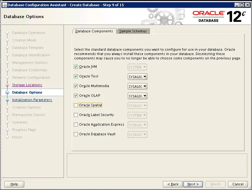Click the Database Credentials step label

(30, 70)
